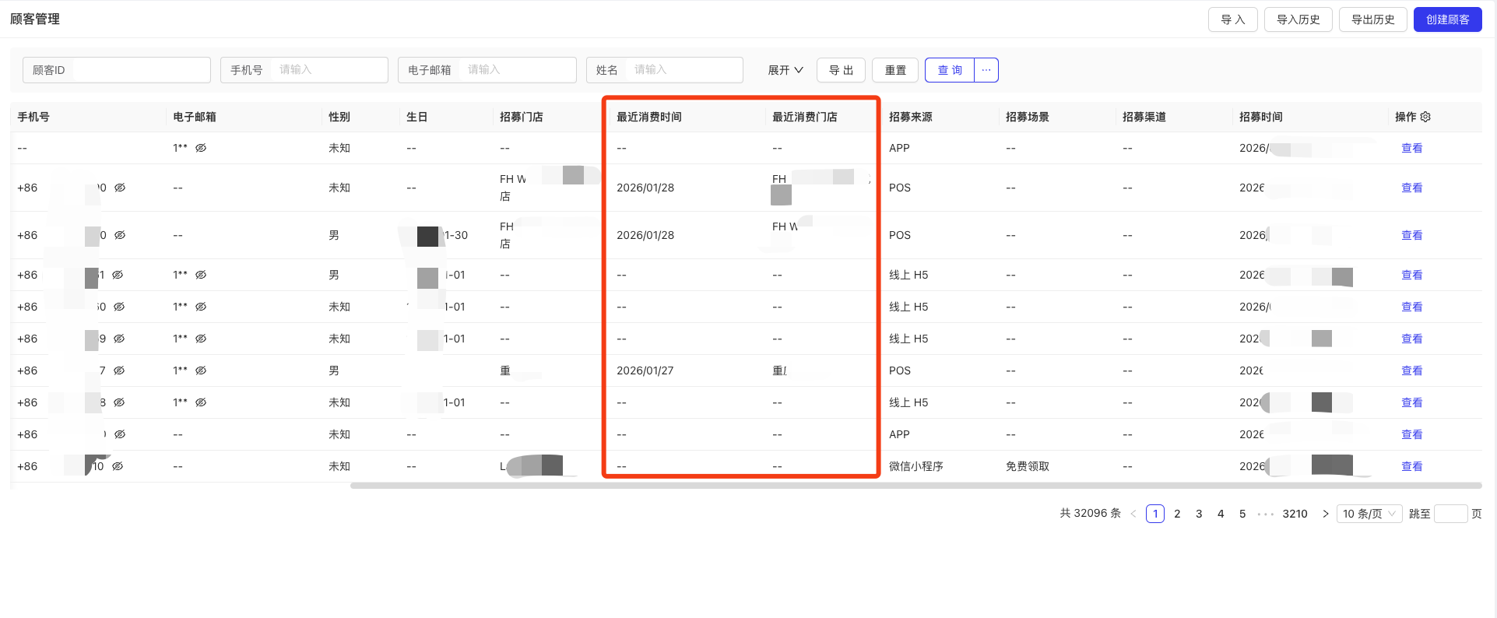Reveal masked email in the 2026/01/27 row
The width and height of the screenshot is (1497, 618).
201,370
